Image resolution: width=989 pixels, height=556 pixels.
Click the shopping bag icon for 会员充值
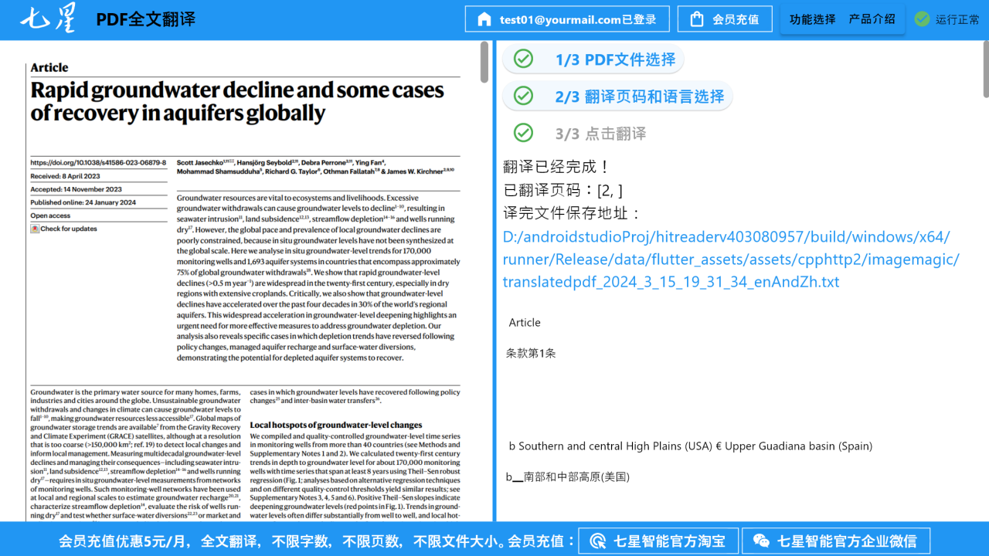tap(697, 19)
